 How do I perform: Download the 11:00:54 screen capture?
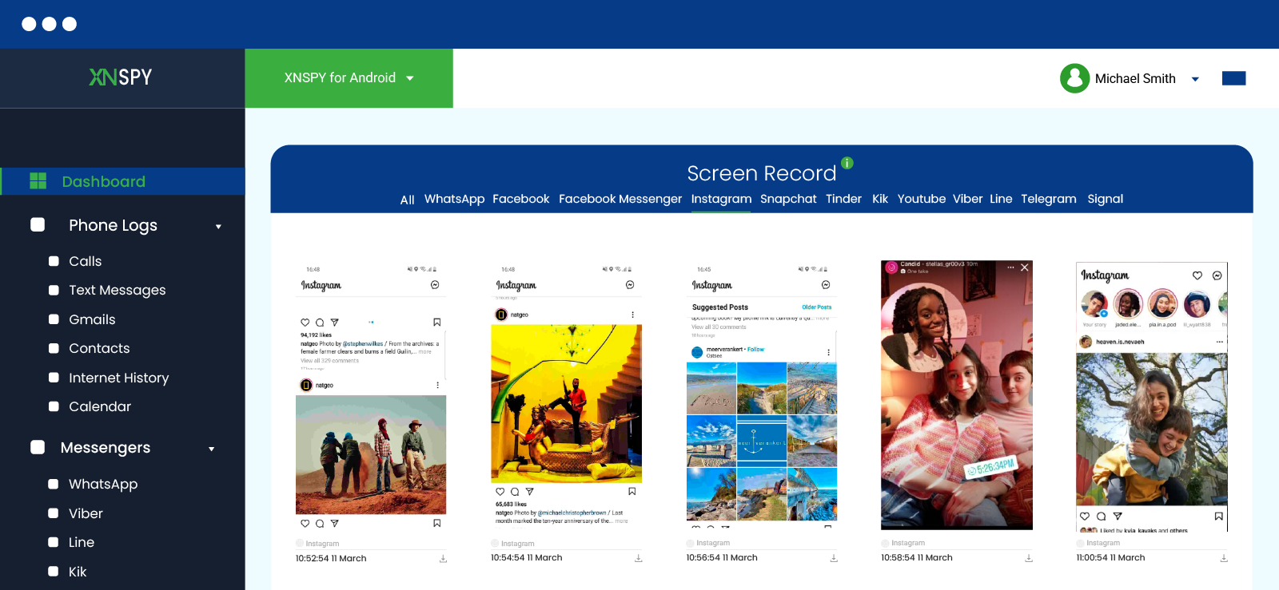pos(1224,558)
